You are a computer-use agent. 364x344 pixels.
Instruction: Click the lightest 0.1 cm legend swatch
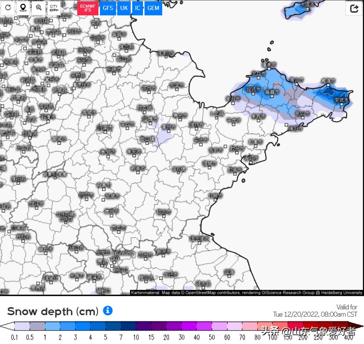(22, 326)
